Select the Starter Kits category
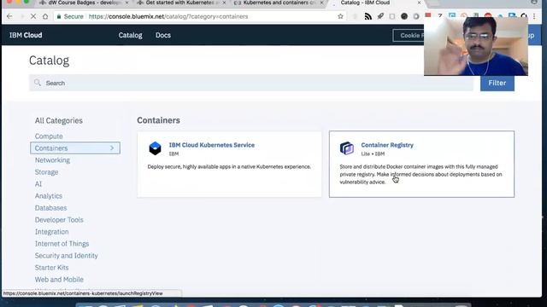The width and height of the screenshot is (547, 307). (51, 267)
